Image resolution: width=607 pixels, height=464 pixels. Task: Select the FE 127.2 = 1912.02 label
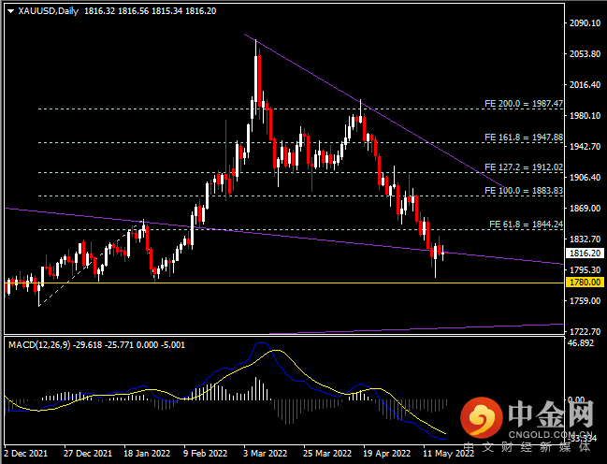pos(524,167)
